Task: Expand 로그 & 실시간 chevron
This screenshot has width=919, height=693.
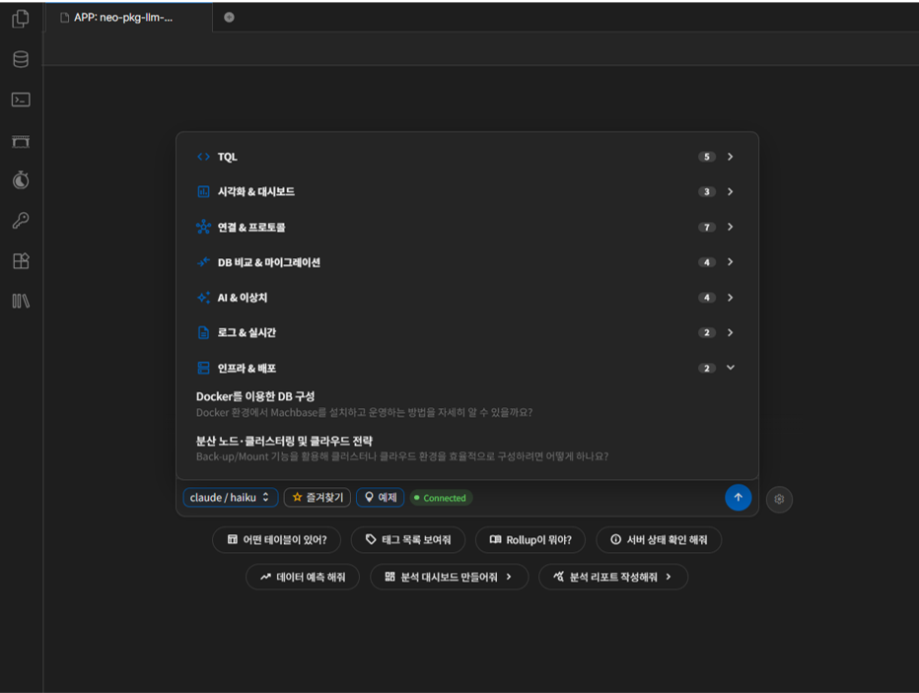Action: pos(731,333)
